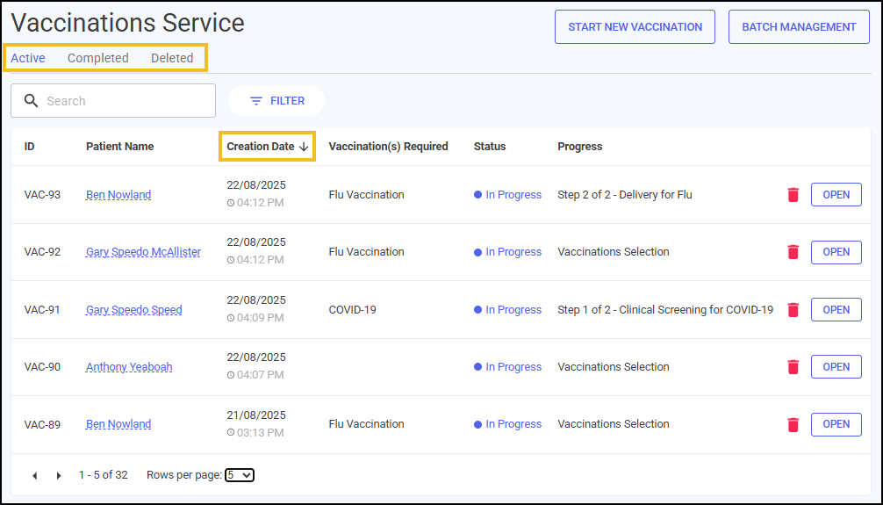Open record VAC-91

tap(836, 309)
